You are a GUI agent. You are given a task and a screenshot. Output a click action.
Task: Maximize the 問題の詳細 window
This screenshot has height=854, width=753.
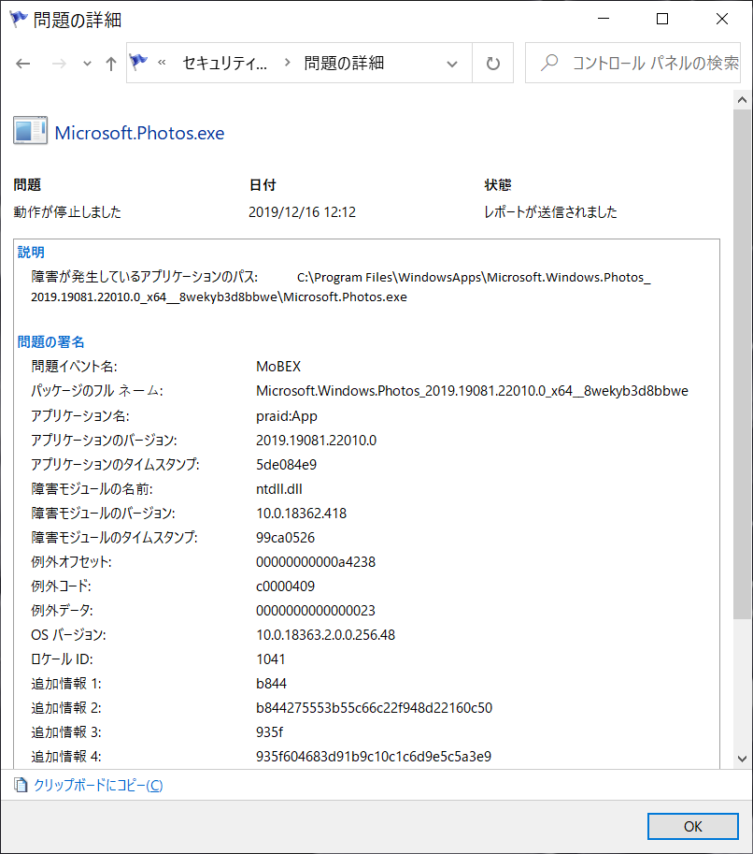tap(662, 19)
